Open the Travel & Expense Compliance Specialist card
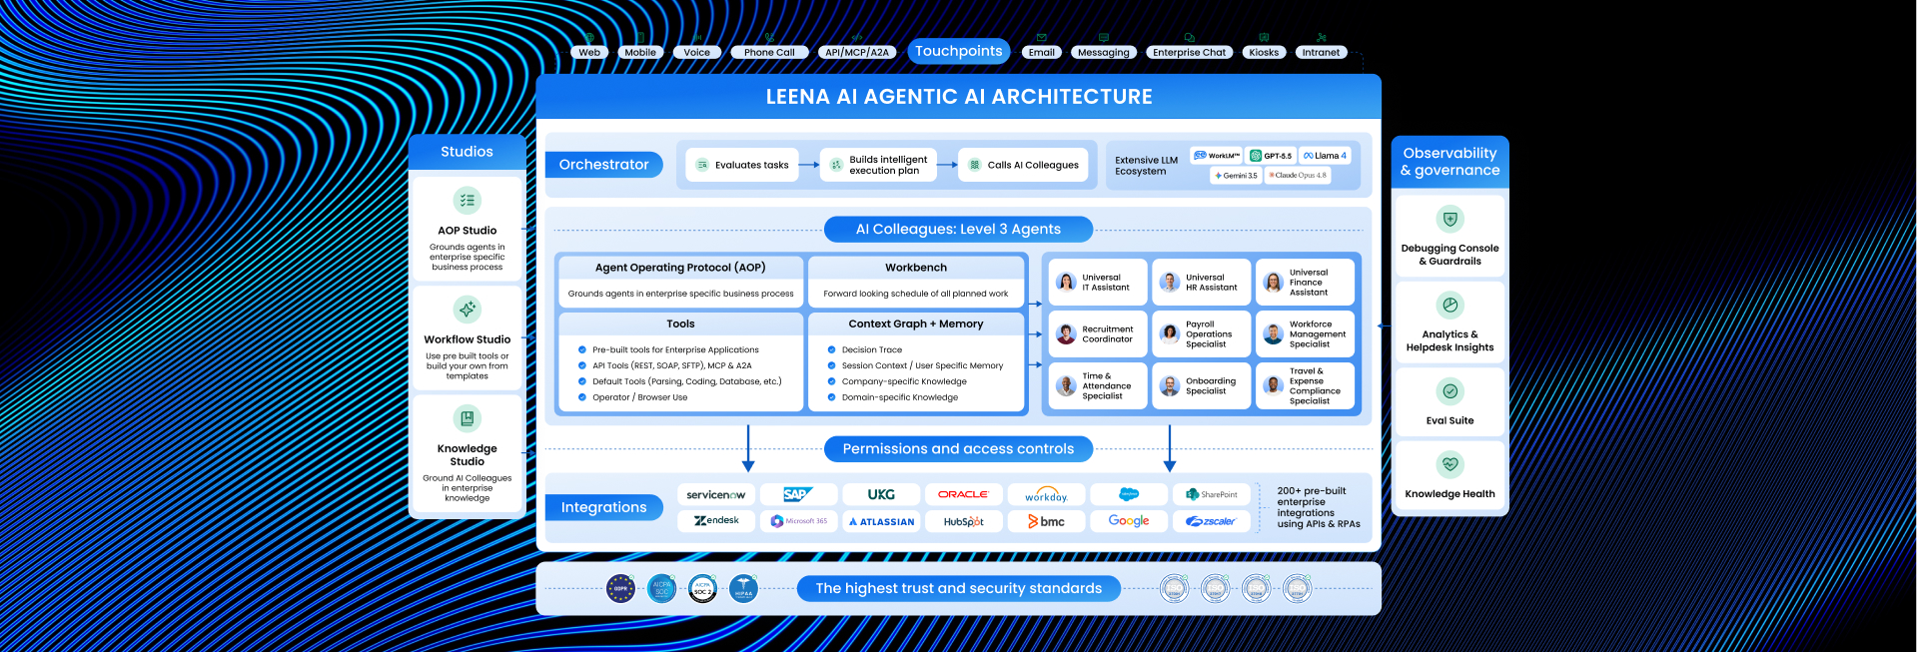Viewport: 1917px width, 652px height. 1305,385
